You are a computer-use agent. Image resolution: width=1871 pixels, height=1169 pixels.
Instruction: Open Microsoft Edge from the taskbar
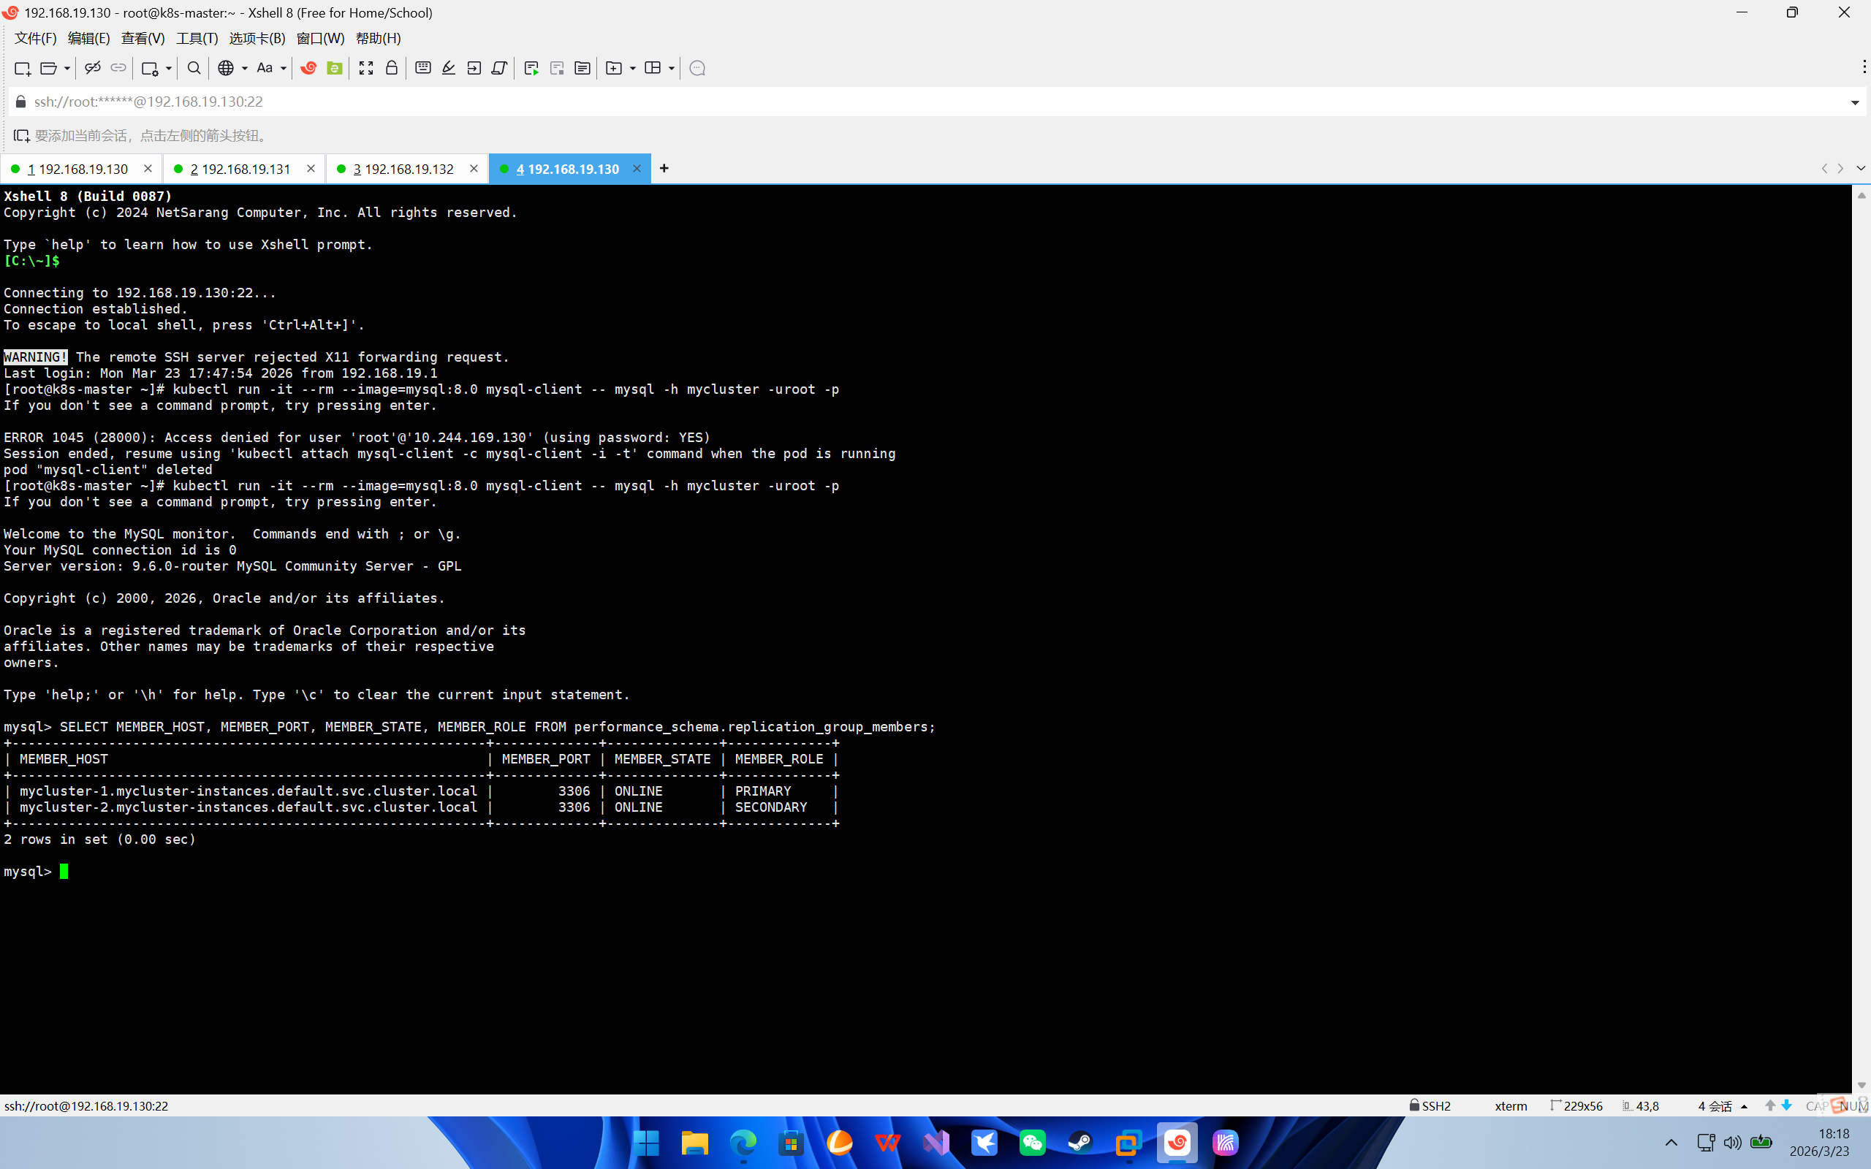point(743,1143)
